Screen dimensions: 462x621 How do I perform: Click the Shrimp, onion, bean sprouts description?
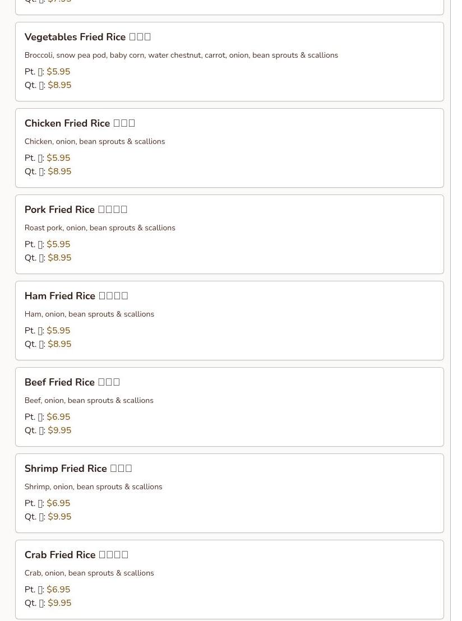point(94,486)
